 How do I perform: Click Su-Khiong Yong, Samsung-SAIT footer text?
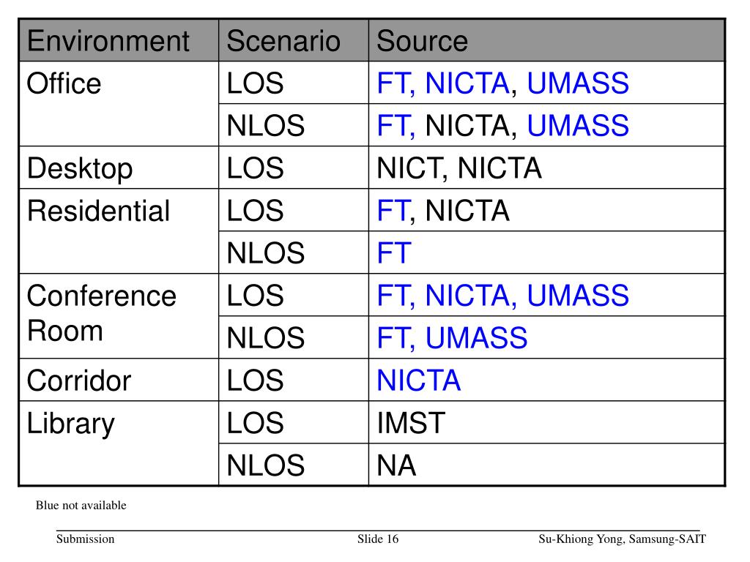tap(622, 539)
